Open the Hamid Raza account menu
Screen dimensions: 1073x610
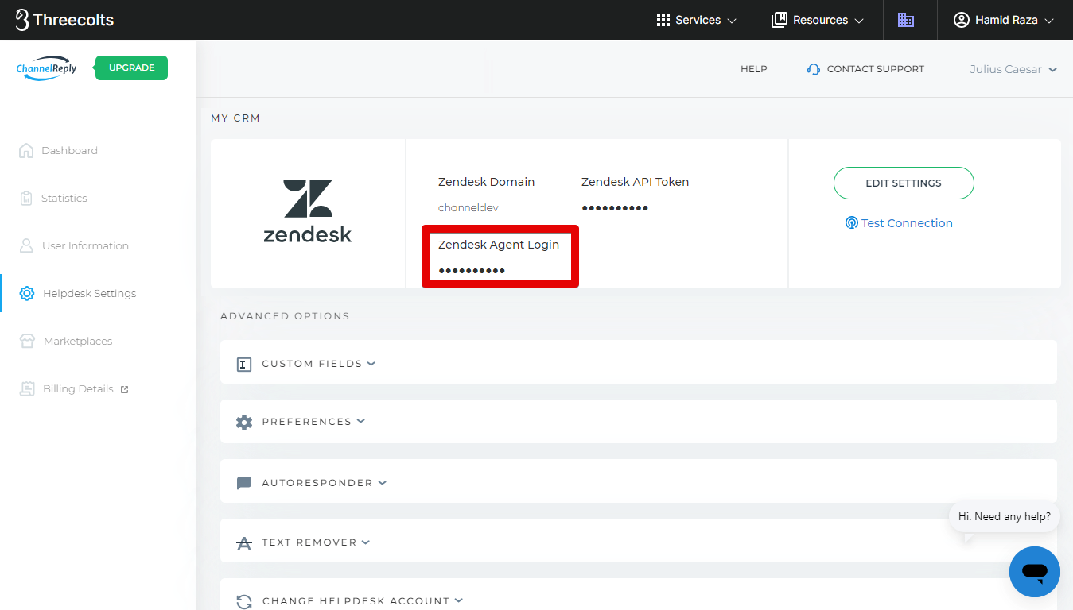[x=1004, y=20]
